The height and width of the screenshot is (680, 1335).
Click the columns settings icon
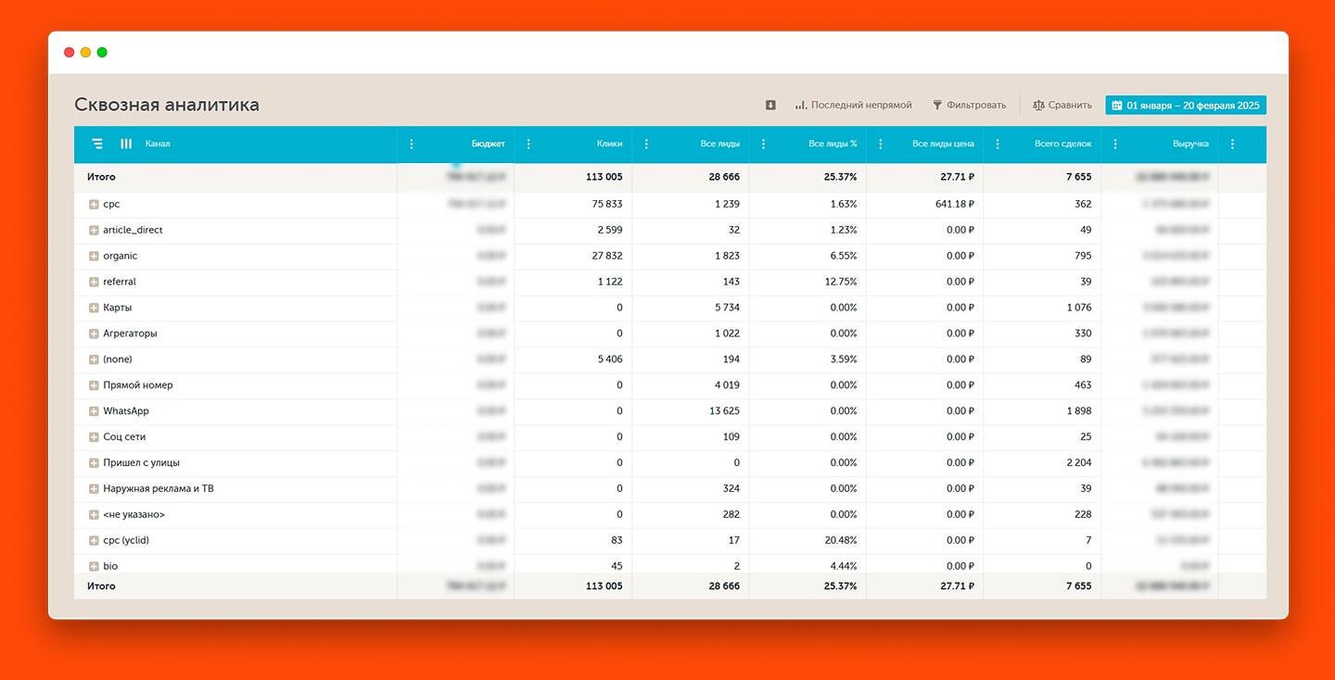click(126, 144)
